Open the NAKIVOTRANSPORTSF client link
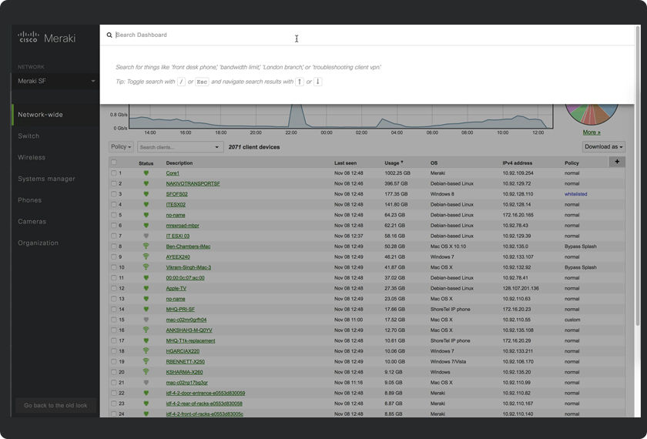647x439 pixels. (193, 183)
